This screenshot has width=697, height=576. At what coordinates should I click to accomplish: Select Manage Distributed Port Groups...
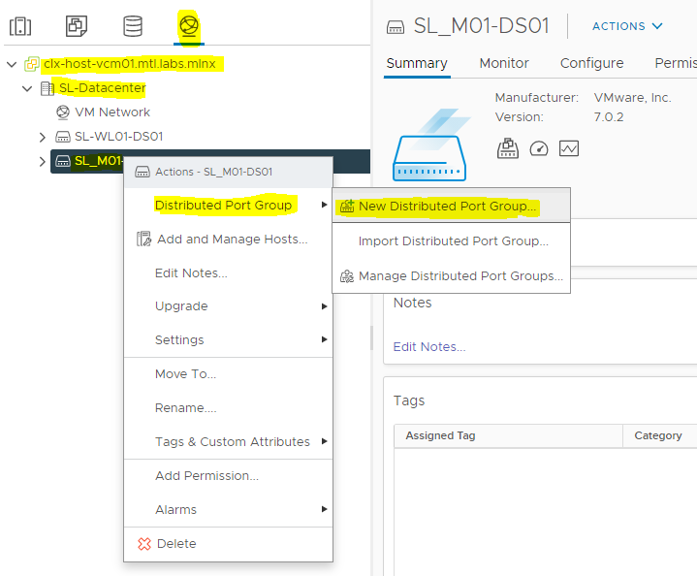pyautogui.click(x=451, y=276)
